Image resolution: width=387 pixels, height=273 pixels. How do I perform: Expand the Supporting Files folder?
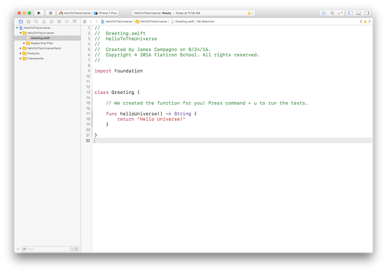[23, 43]
